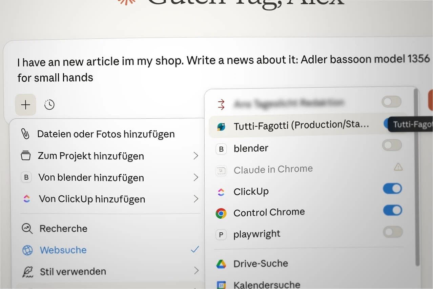Enable the blender connector toggle

[x=392, y=145]
